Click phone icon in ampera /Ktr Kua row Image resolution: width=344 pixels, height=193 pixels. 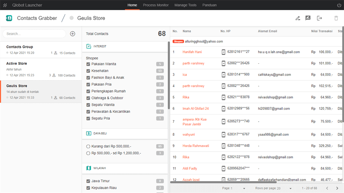click(x=223, y=121)
